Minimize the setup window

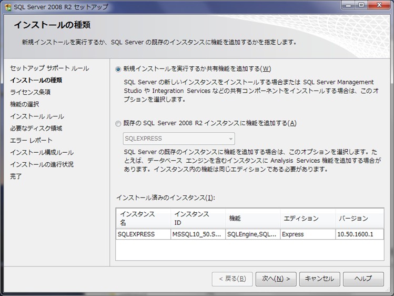348,5
